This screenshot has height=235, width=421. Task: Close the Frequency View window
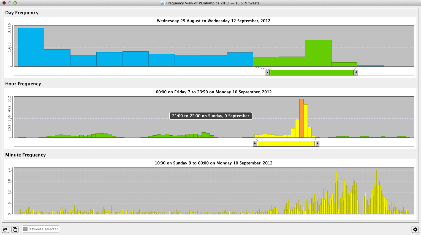(x=4, y=3)
